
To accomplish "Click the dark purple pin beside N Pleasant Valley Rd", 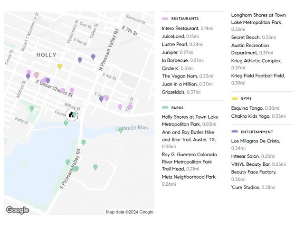I will 93,57.
